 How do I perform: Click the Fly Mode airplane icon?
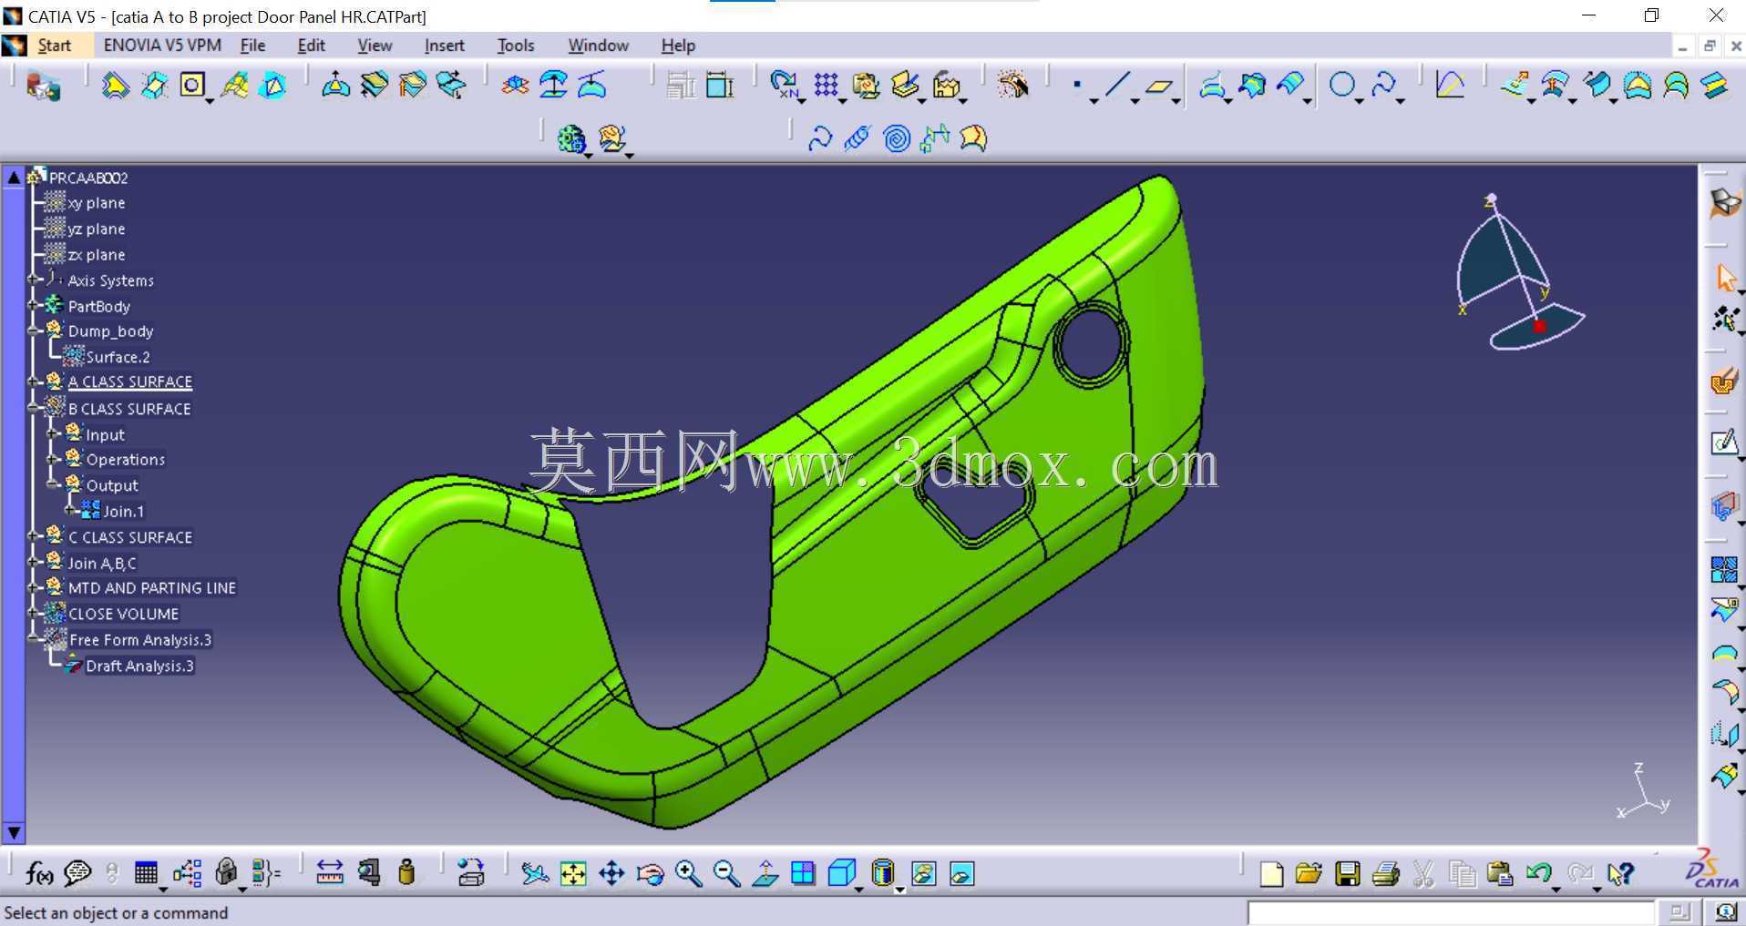click(535, 874)
